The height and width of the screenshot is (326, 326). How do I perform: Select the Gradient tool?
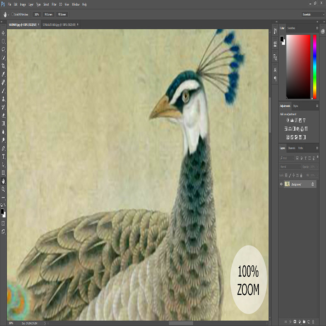click(3, 124)
